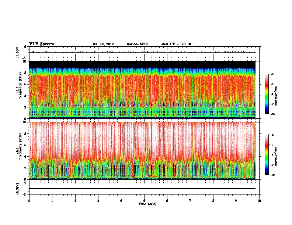Click time axis tick label "9"
Viewport: 292px width, 225px height.
(236, 201)
